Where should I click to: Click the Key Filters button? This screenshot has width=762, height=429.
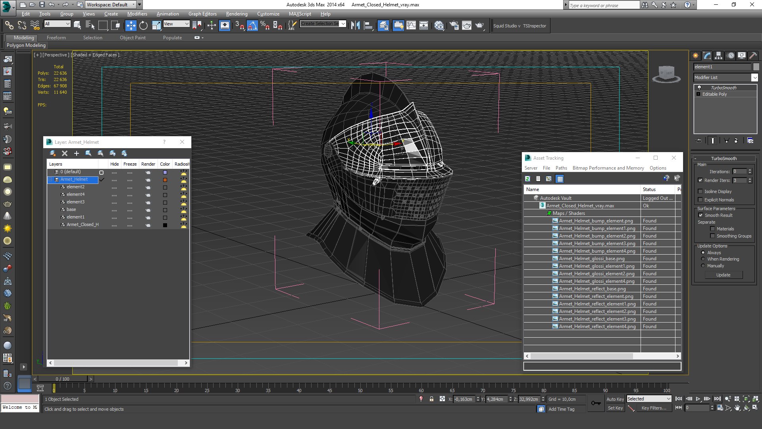point(653,408)
